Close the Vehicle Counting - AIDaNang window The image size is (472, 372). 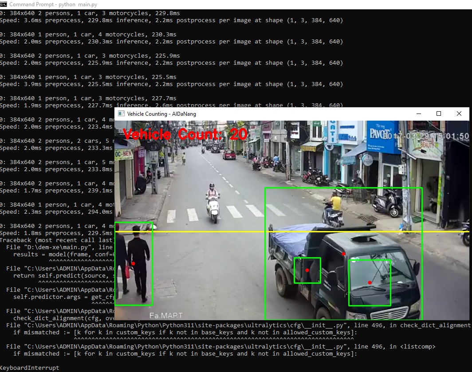459,114
